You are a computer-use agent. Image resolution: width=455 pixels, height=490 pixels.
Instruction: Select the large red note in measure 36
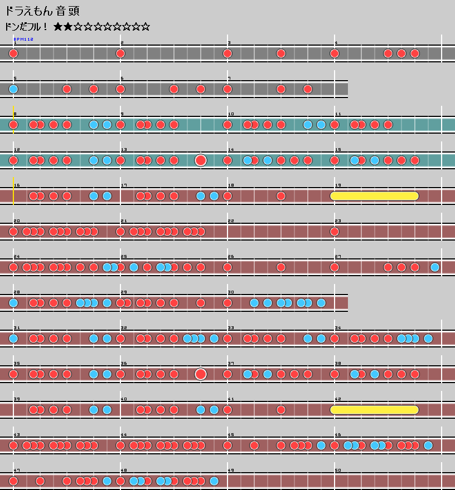coord(201,374)
